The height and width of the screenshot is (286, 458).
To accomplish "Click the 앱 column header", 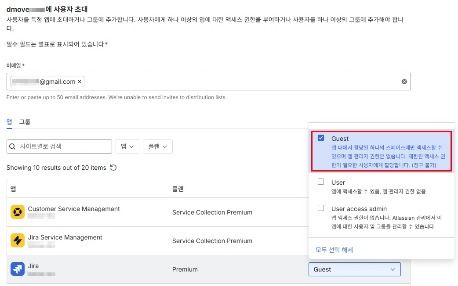I will click(x=13, y=189).
